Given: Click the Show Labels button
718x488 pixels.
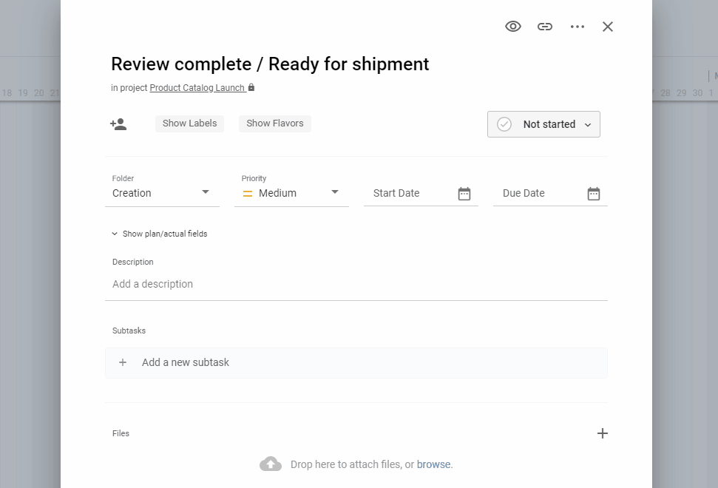Looking at the screenshot, I should 189,123.
